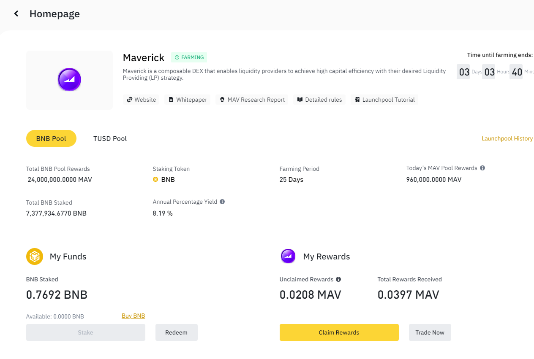Screen dimensions: 534x359
Task: Click the Days countdown box showing 03
Action: (x=463, y=72)
